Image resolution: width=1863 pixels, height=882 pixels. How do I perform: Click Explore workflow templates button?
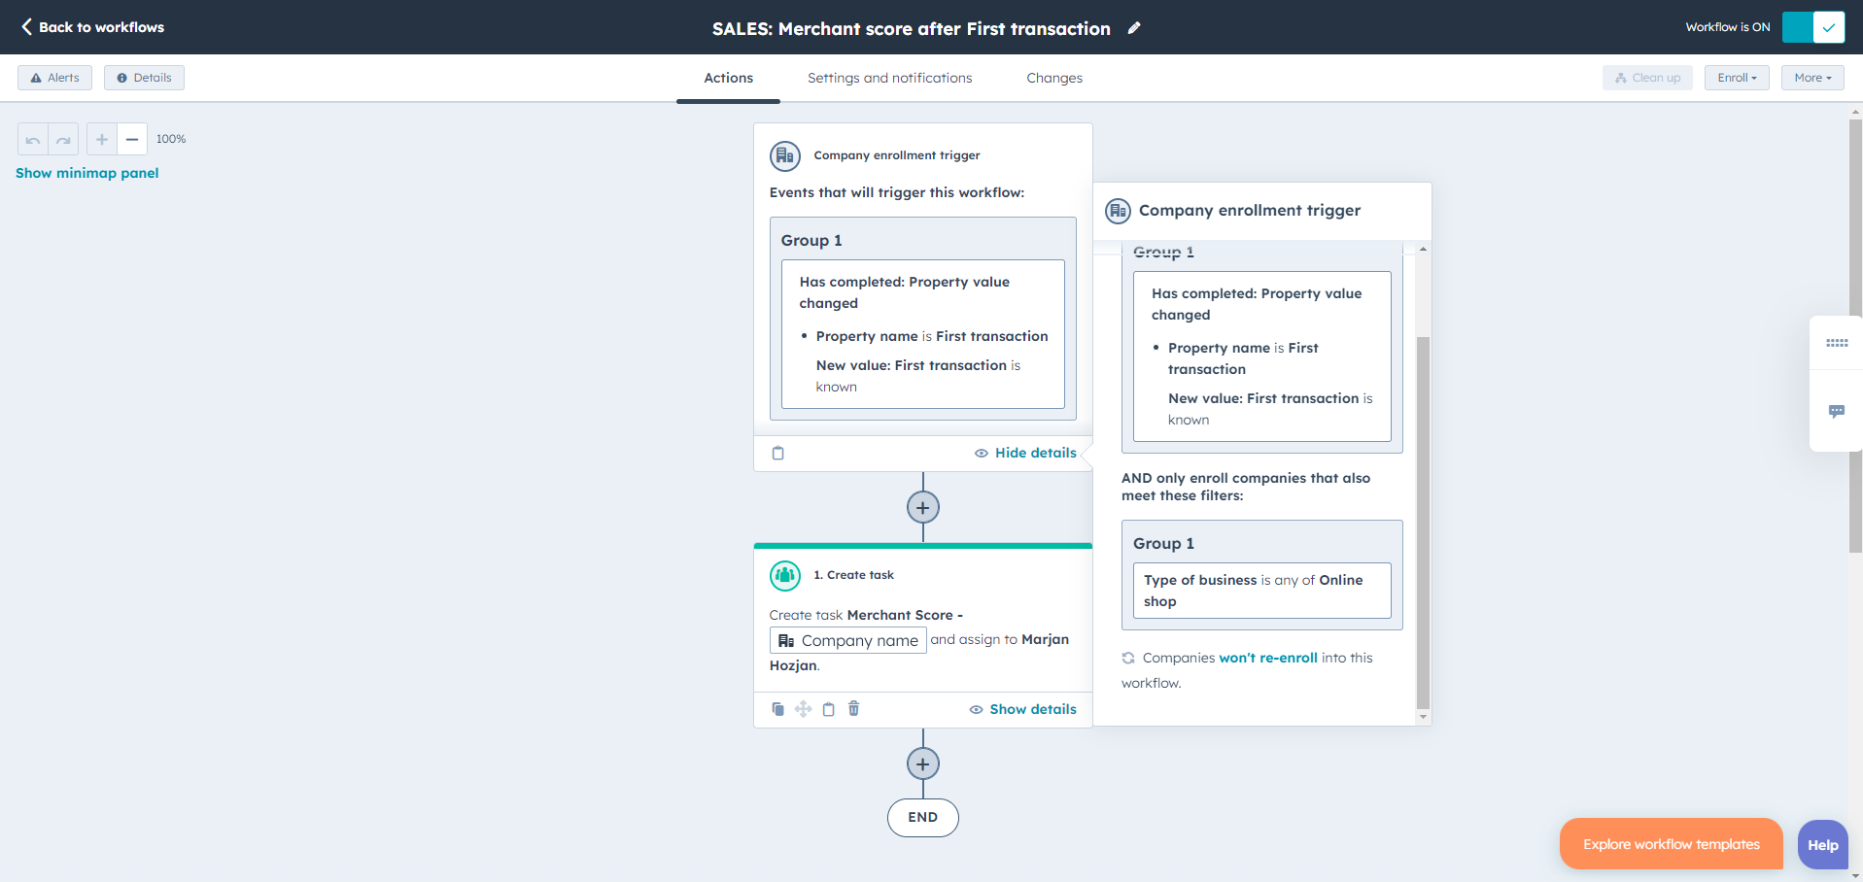click(x=1671, y=844)
